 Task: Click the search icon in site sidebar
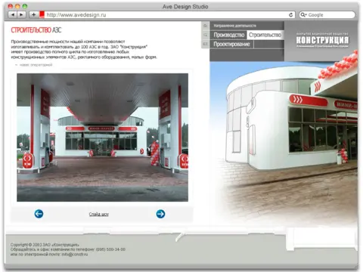pyautogui.click(x=205, y=35)
